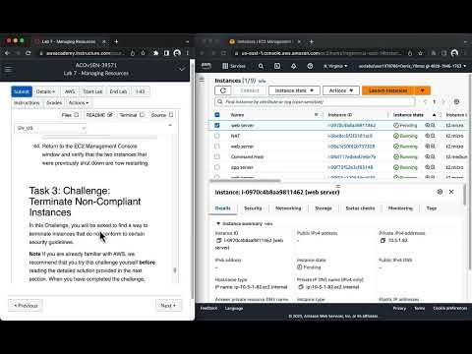Open the N. Virginia region selector
This screenshot has width=472, height=354.
pyautogui.click(x=335, y=66)
